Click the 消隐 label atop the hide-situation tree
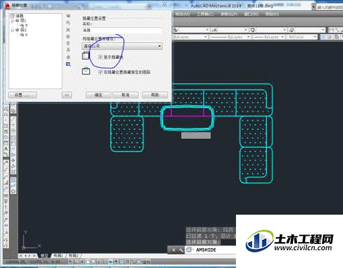Image resolution: width=343 pixels, height=268 pixels. coord(19,16)
